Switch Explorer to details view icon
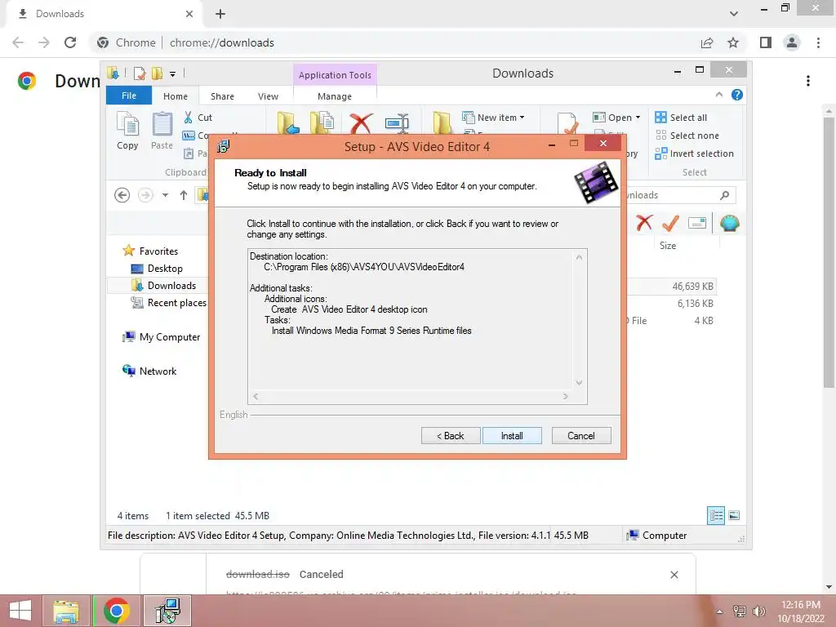Image resolution: width=836 pixels, height=627 pixels. tap(716, 515)
